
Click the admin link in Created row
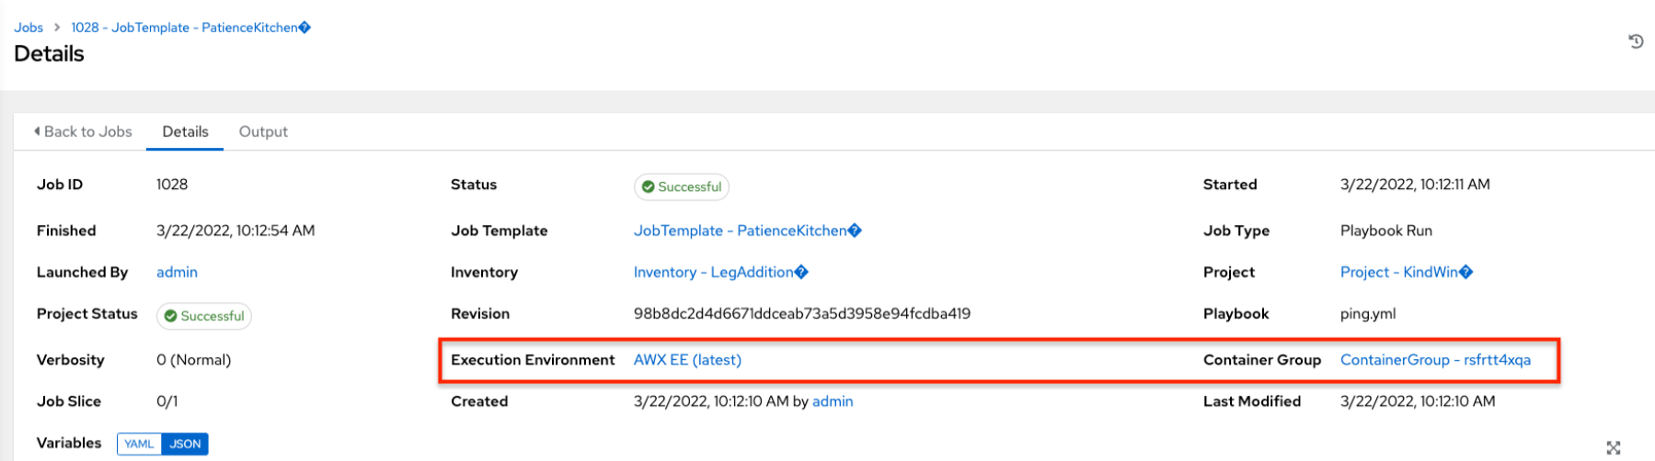[833, 401]
